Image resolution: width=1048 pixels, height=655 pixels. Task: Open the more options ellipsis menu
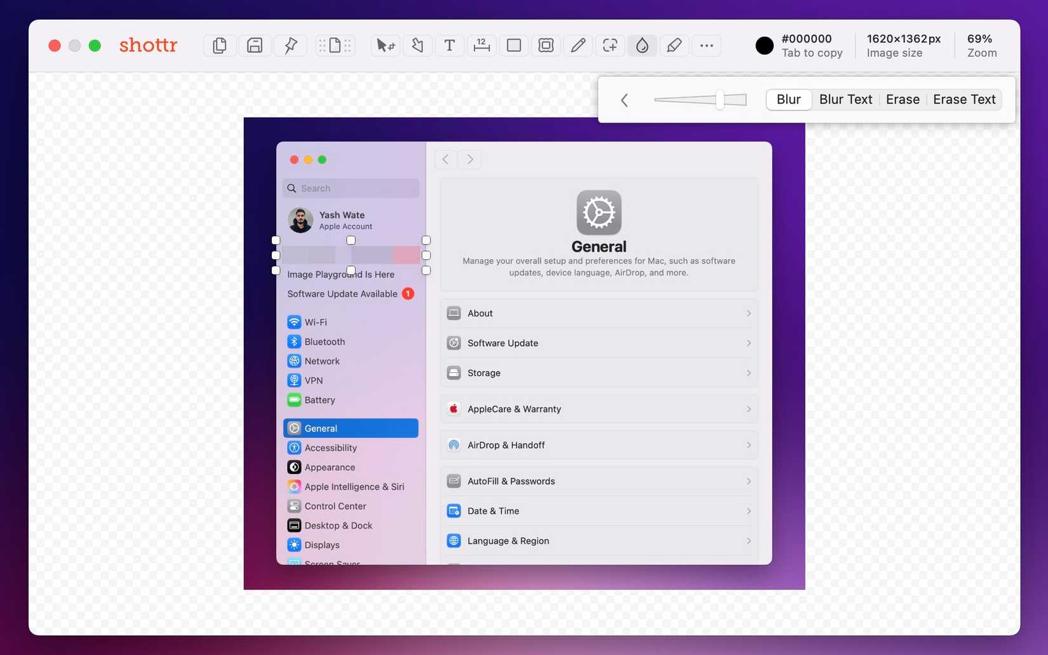pos(706,45)
